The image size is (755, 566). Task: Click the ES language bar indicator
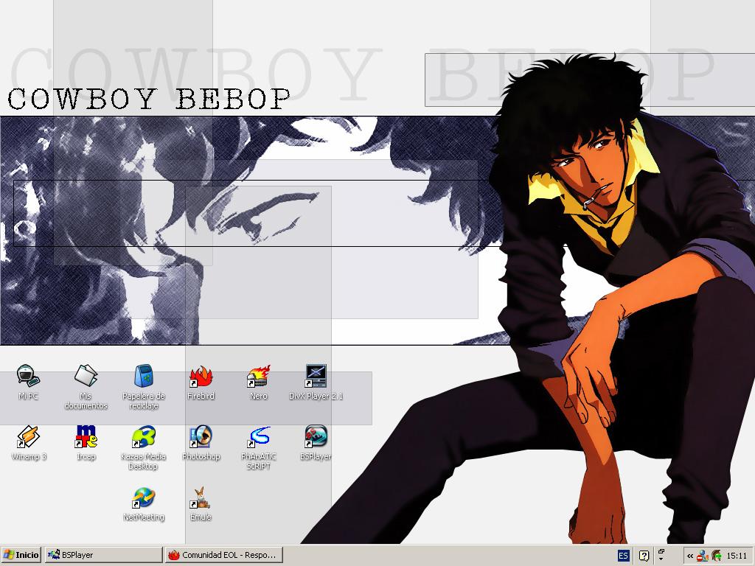click(x=623, y=556)
